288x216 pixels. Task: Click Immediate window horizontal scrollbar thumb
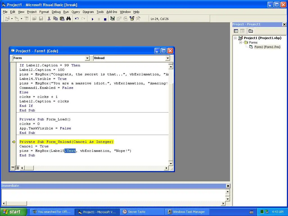(x=16, y=204)
